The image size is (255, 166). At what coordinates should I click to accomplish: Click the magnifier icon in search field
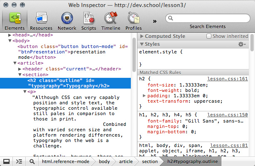click(x=170, y=18)
